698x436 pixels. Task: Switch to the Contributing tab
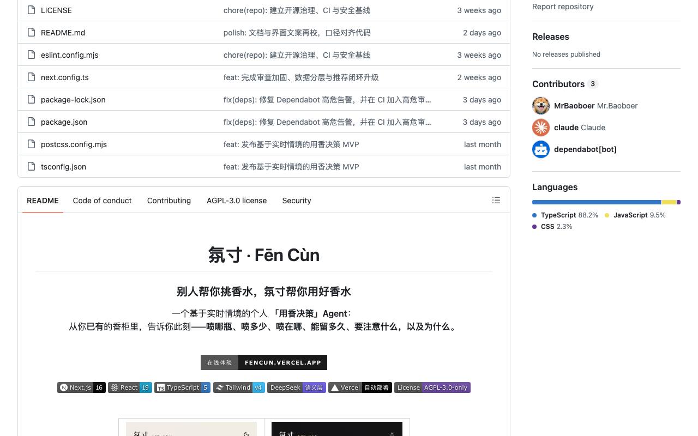pyautogui.click(x=169, y=201)
